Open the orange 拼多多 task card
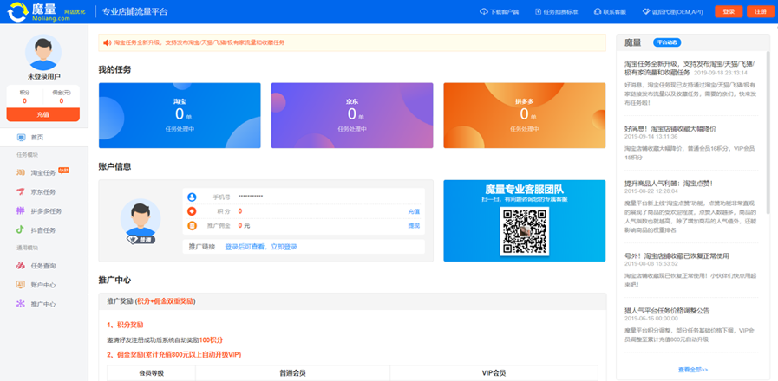This screenshot has width=778, height=381. click(x=525, y=115)
